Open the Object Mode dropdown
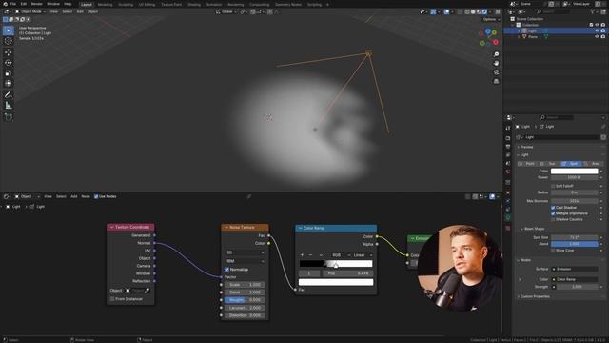Image resolution: width=609 pixels, height=343 pixels. click(30, 11)
